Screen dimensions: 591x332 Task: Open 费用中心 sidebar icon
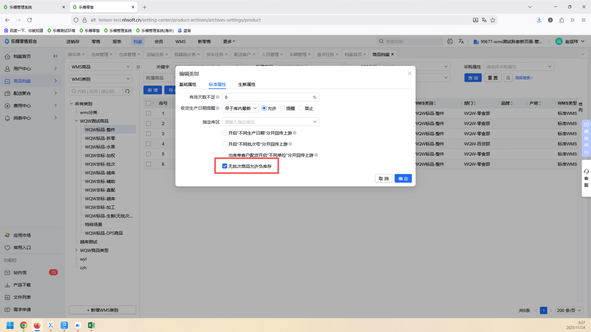pyautogui.click(x=7, y=106)
